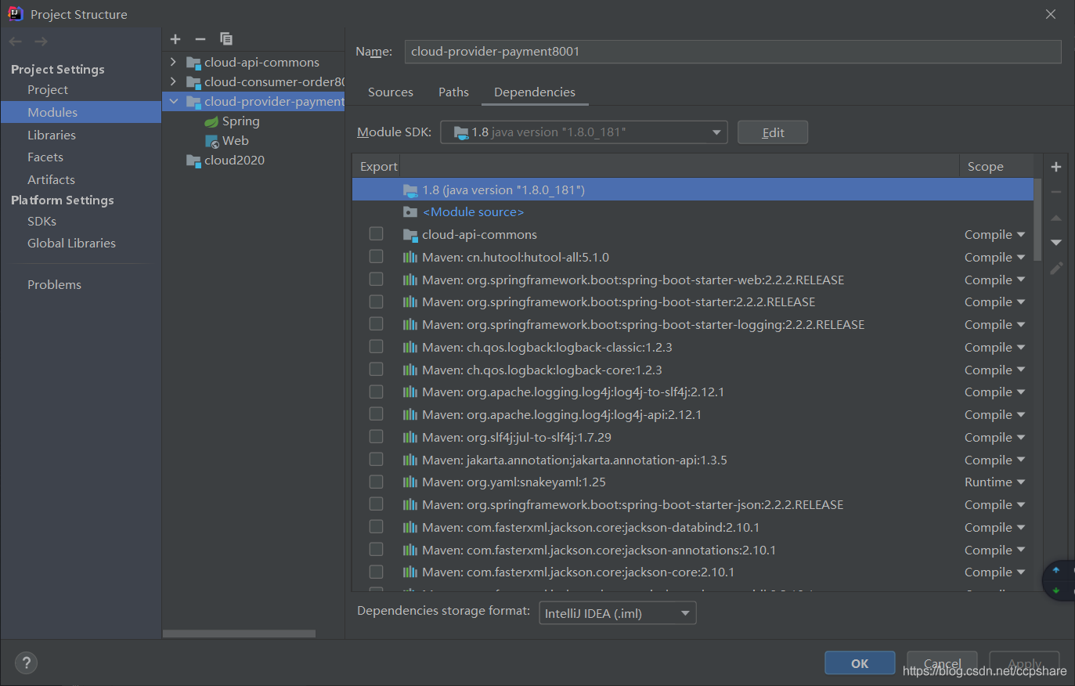This screenshot has height=686, width=1075.
Task: Click the module tree horizontal scrollbar
Action: (x=239, y=634)
